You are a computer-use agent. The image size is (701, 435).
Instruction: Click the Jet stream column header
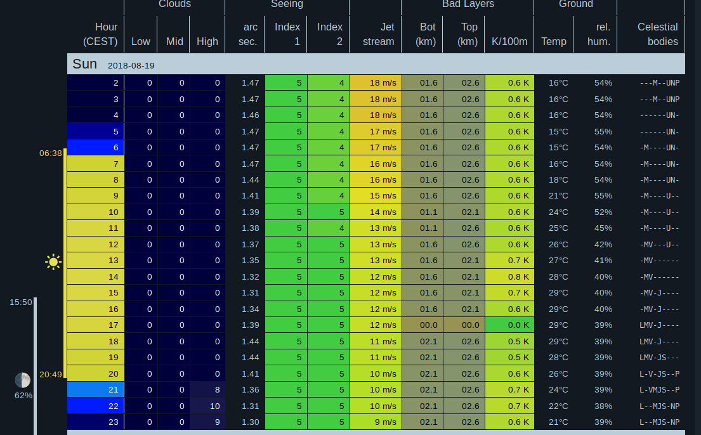[x=378, y=34]
